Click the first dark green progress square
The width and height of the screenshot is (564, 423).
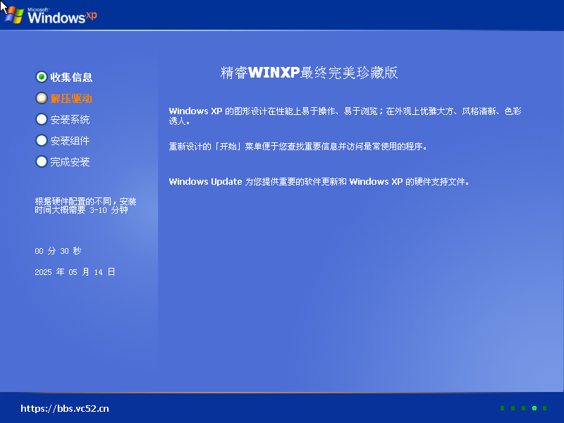click(x=502, y=408)
